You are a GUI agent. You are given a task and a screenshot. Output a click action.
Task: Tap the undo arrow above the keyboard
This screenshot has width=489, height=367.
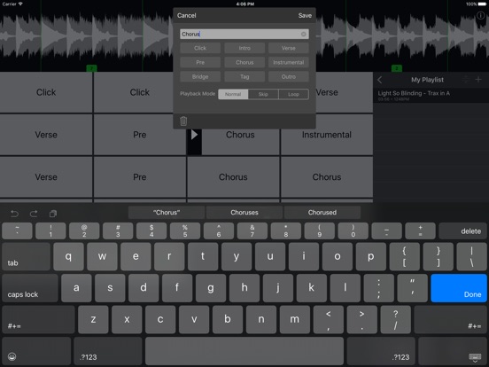(15, 214)
